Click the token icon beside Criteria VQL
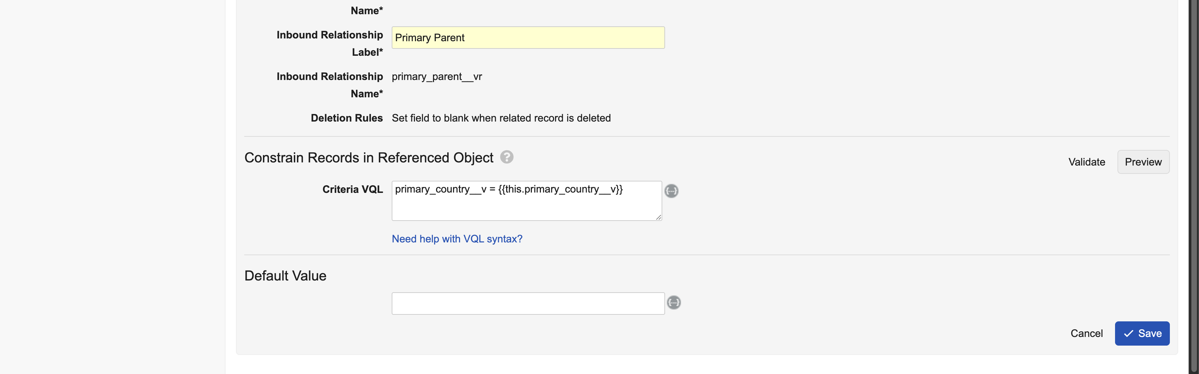Screen dimensions: 1199x374 point(671,191)
